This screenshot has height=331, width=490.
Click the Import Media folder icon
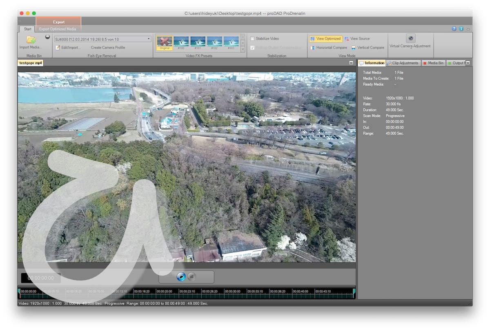[x=31, y=40]
